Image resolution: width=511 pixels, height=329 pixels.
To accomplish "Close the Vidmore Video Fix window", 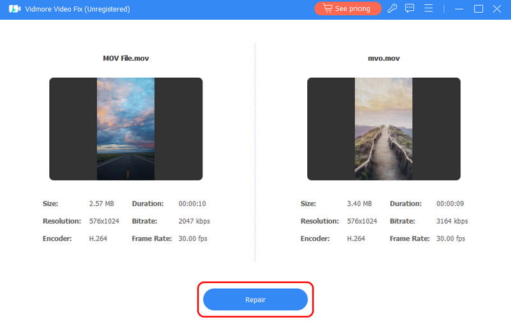I will pos(497,9).
